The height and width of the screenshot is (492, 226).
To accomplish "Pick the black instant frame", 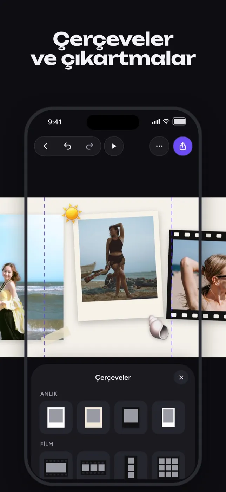I will tap(131, 417).
